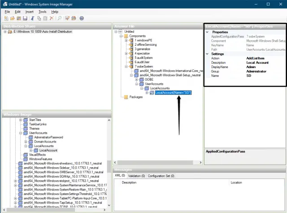Expand the Distribution share path node
The width and height of the screenshot is (287, 213).
[x=5, y=32]
